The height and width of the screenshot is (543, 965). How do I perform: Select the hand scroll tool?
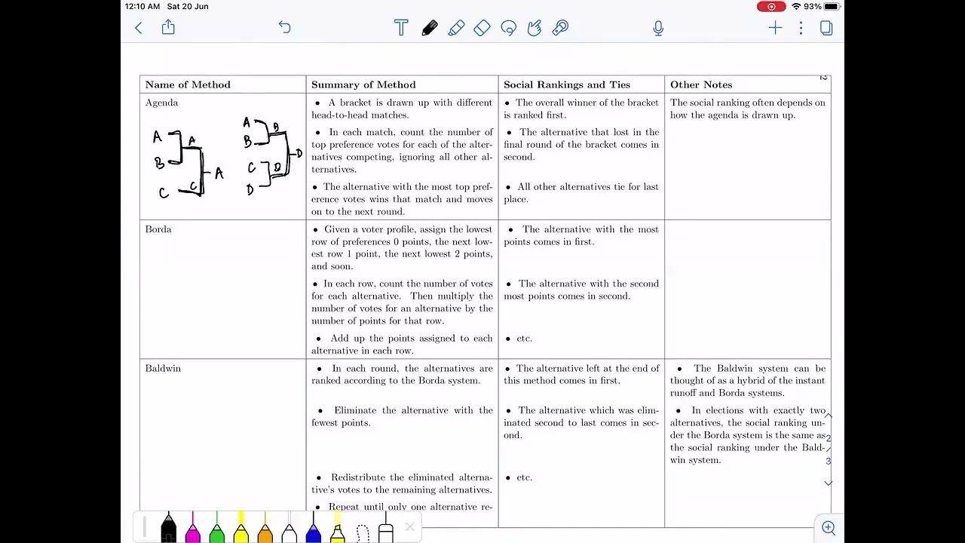point(535,28)
